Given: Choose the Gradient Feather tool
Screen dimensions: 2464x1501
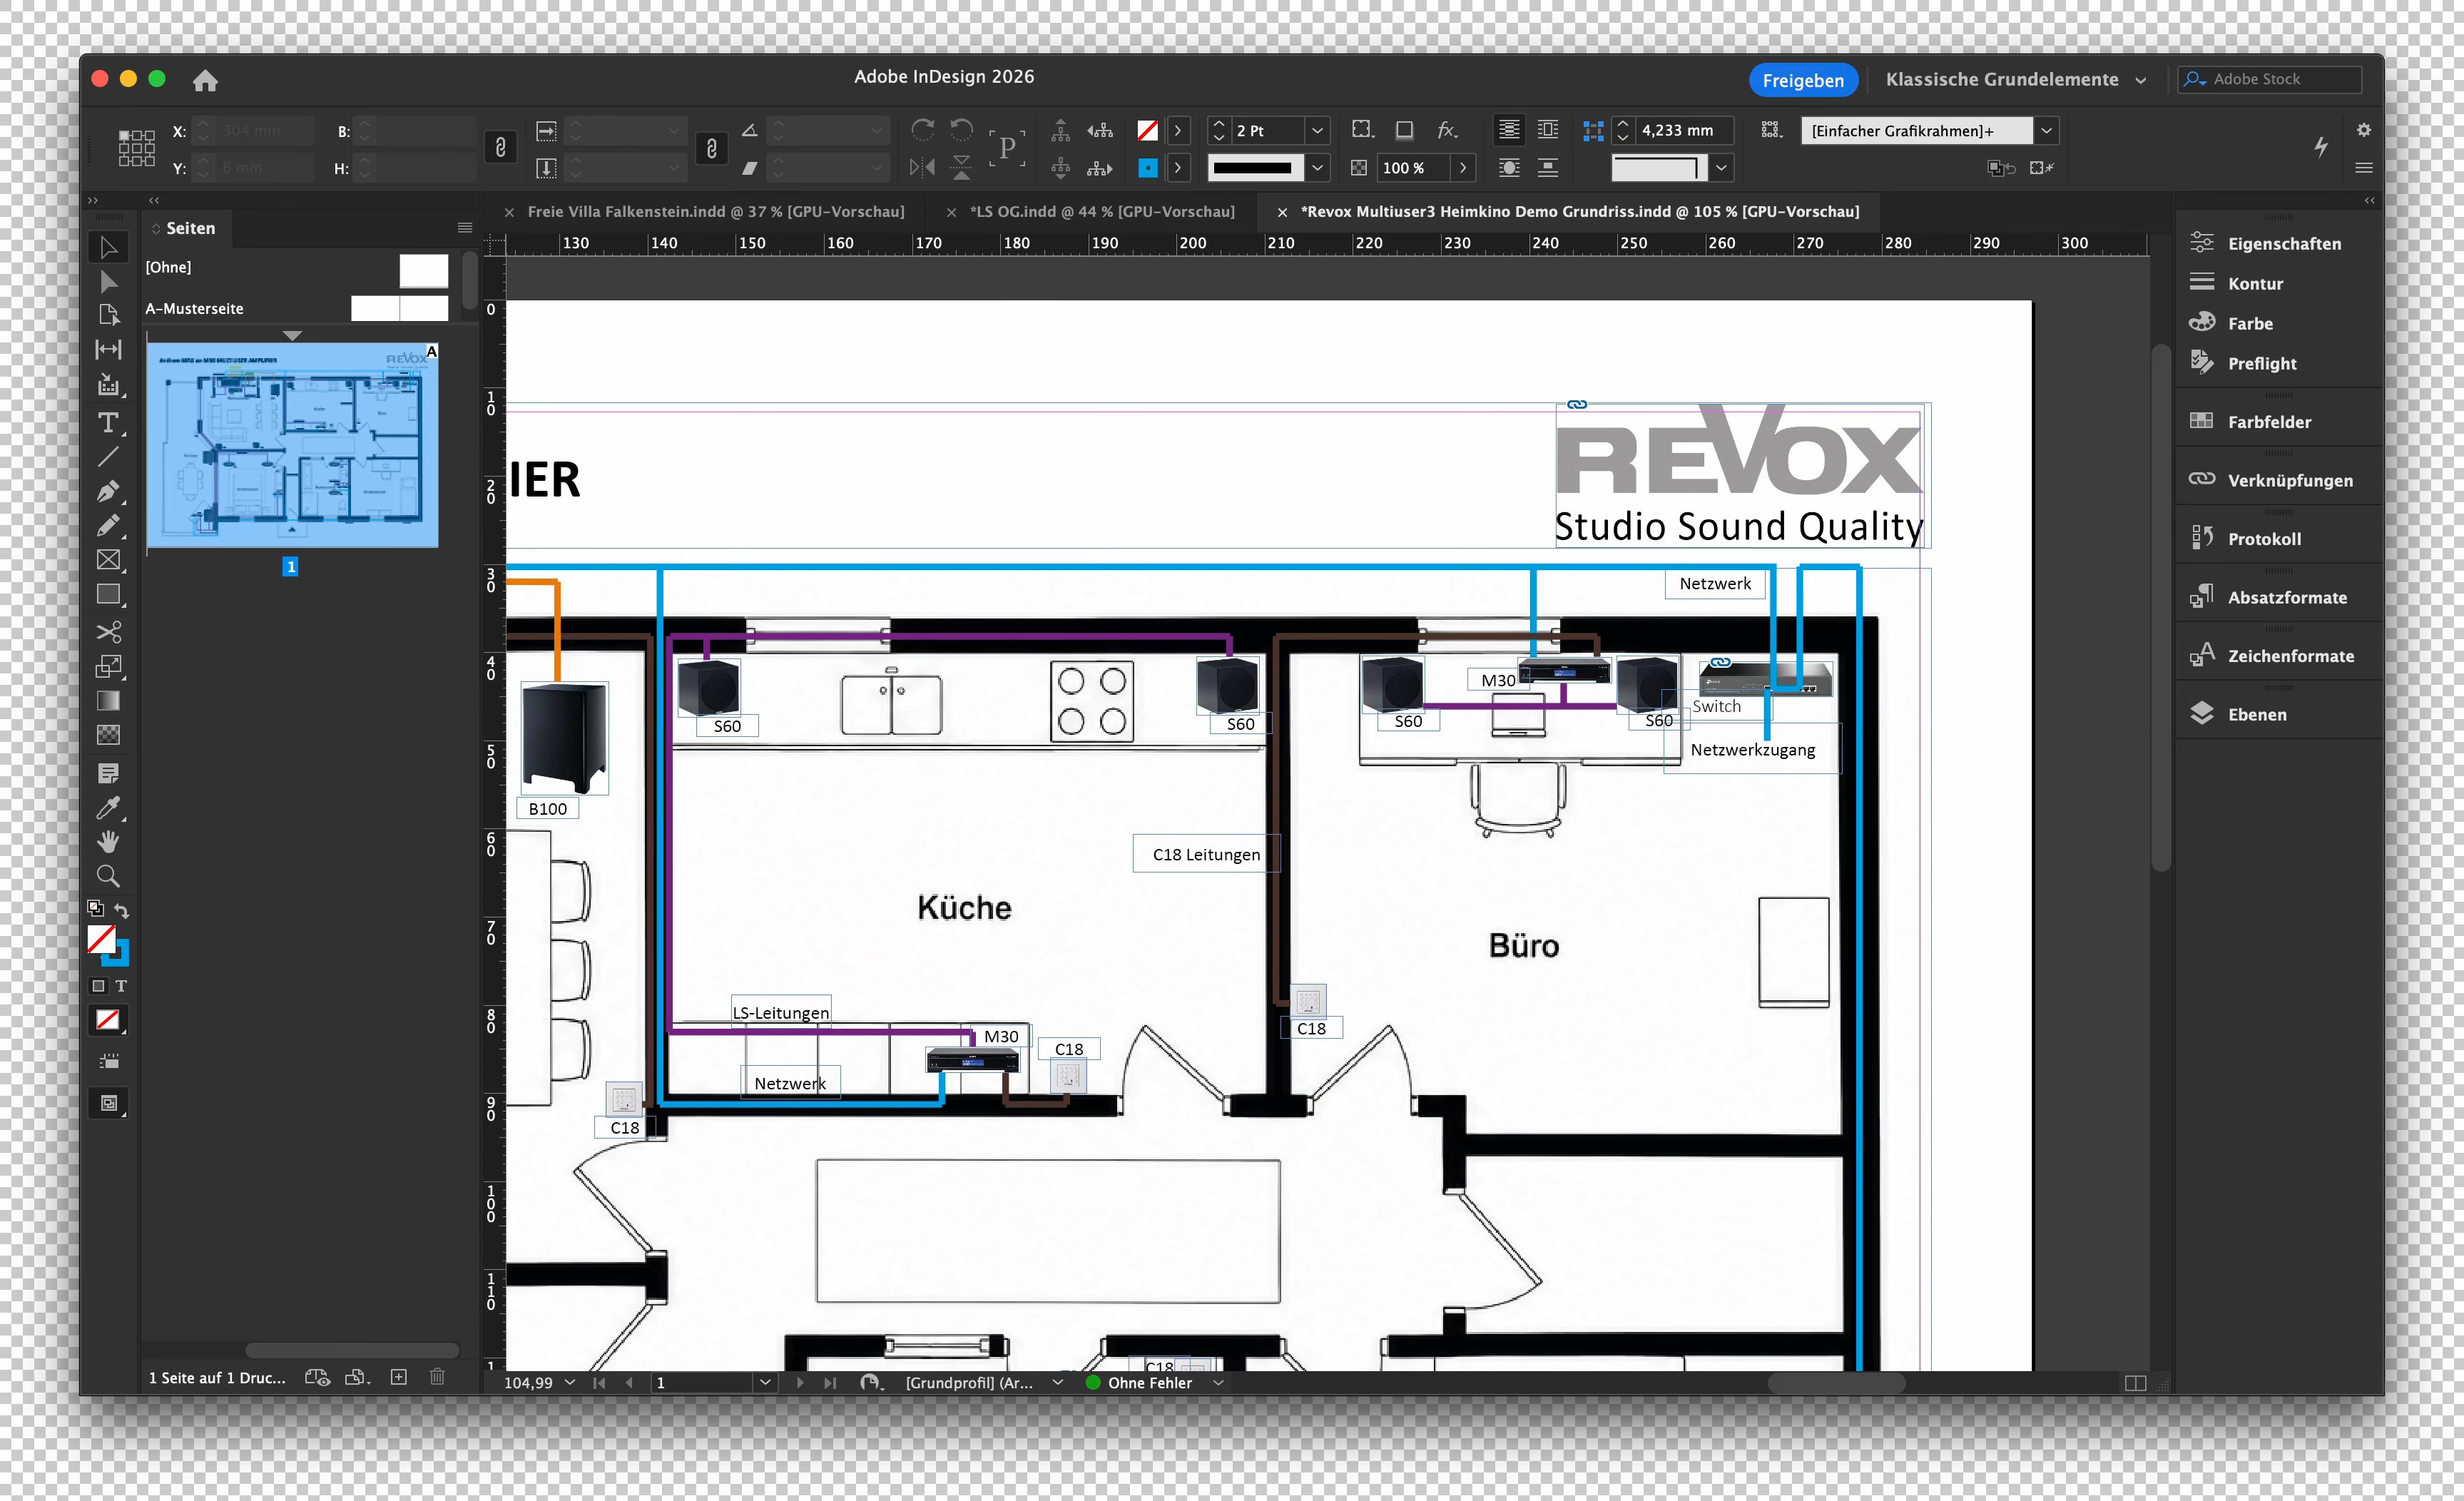Looking at the screenshot, I should point(108,735).
